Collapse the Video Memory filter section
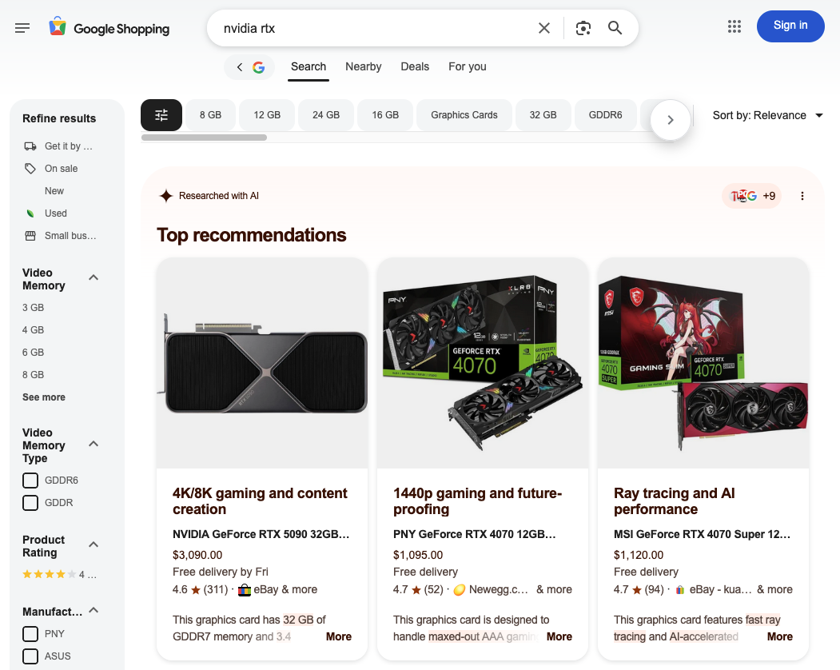Image resolution: width=840 pixels, height=670 pixels. click(x=94, y=277)
